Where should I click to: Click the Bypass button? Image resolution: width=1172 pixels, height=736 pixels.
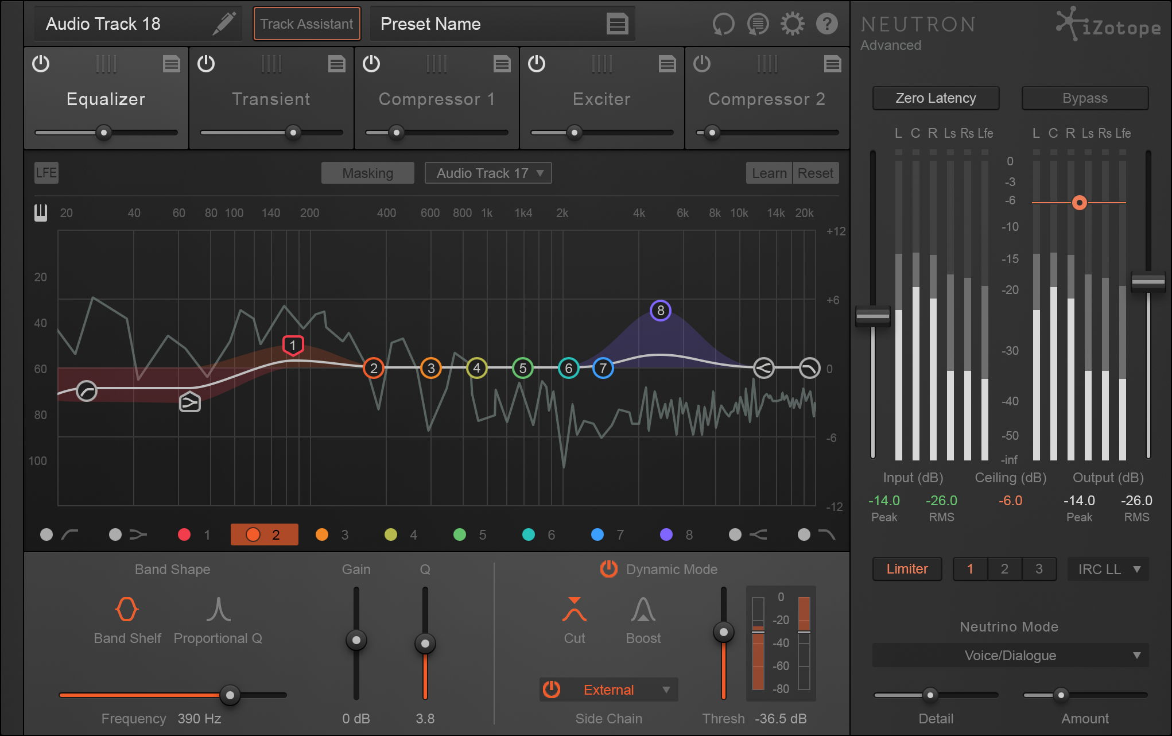click(1085, 98)
